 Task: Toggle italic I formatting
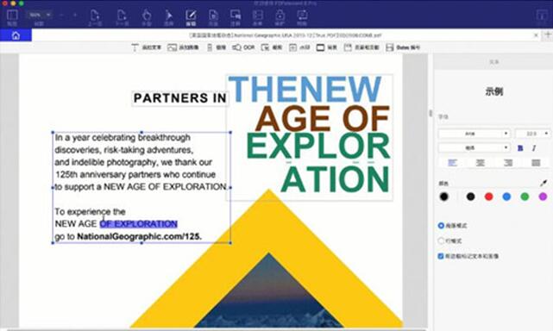click(534, 148)
